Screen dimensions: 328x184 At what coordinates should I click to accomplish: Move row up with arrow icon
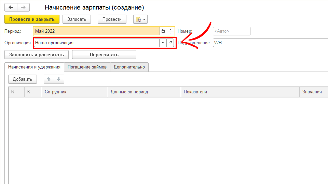pos(49,79)
